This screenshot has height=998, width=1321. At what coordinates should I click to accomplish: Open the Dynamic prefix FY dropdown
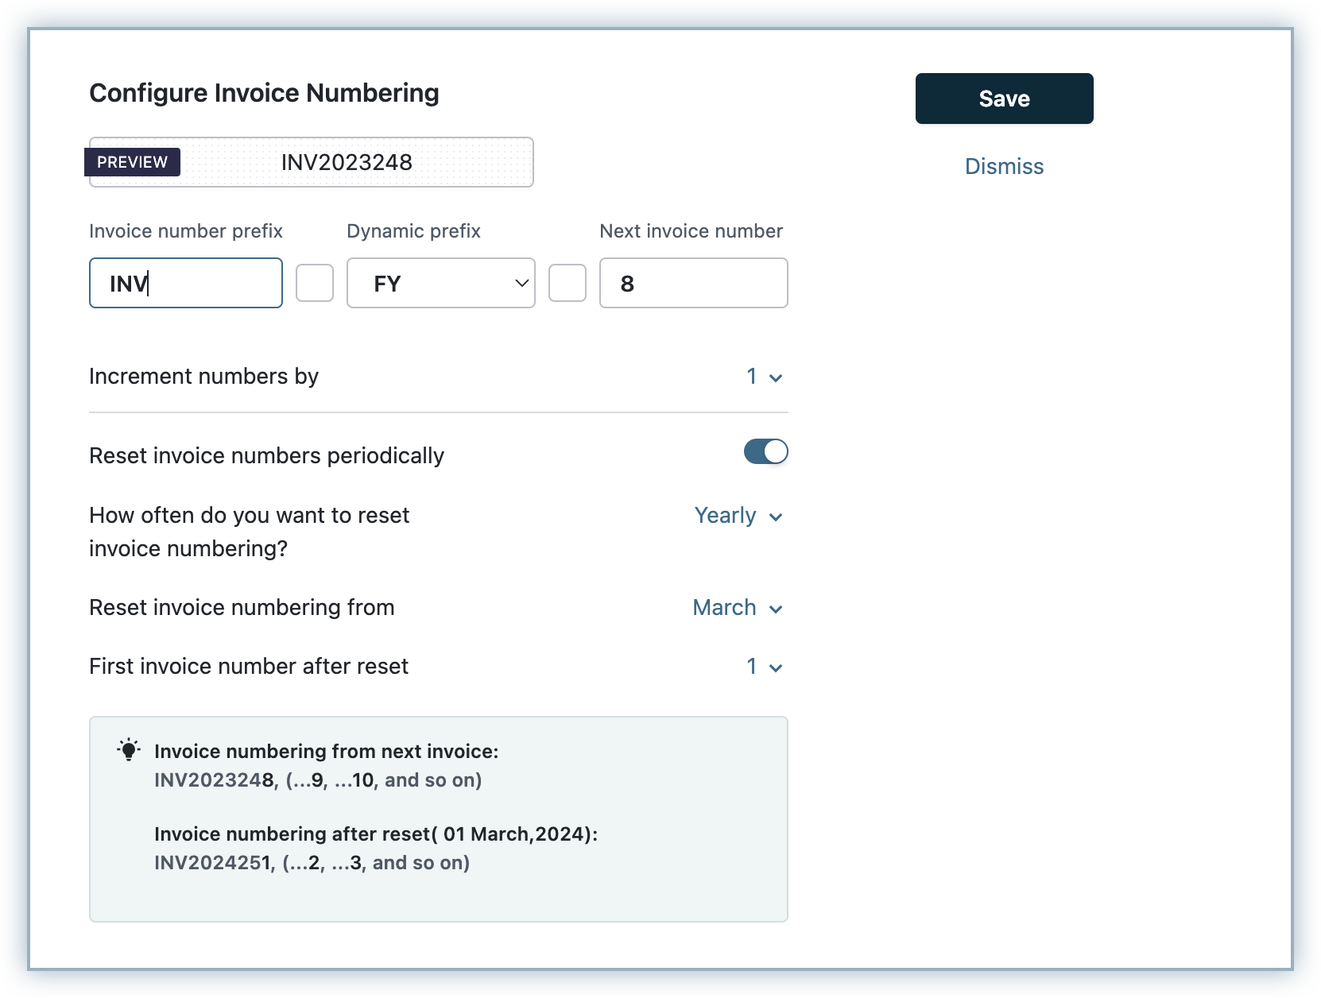click(441, 284)
